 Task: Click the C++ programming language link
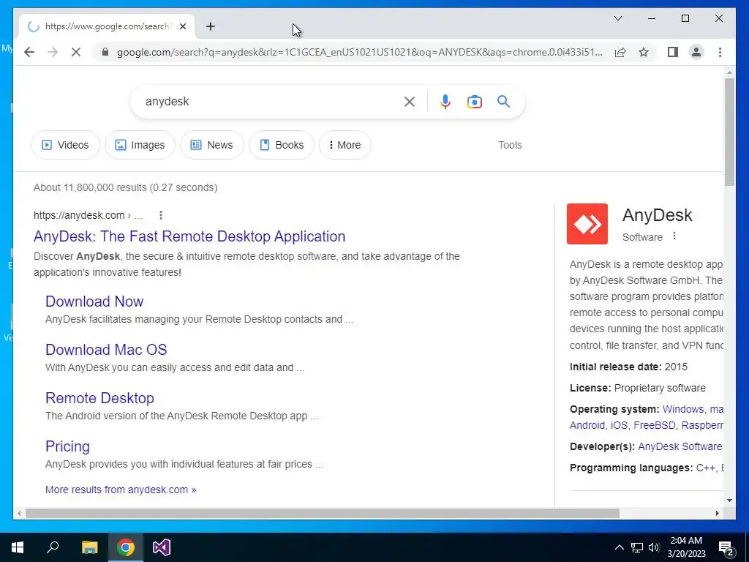tap(705, 468)
